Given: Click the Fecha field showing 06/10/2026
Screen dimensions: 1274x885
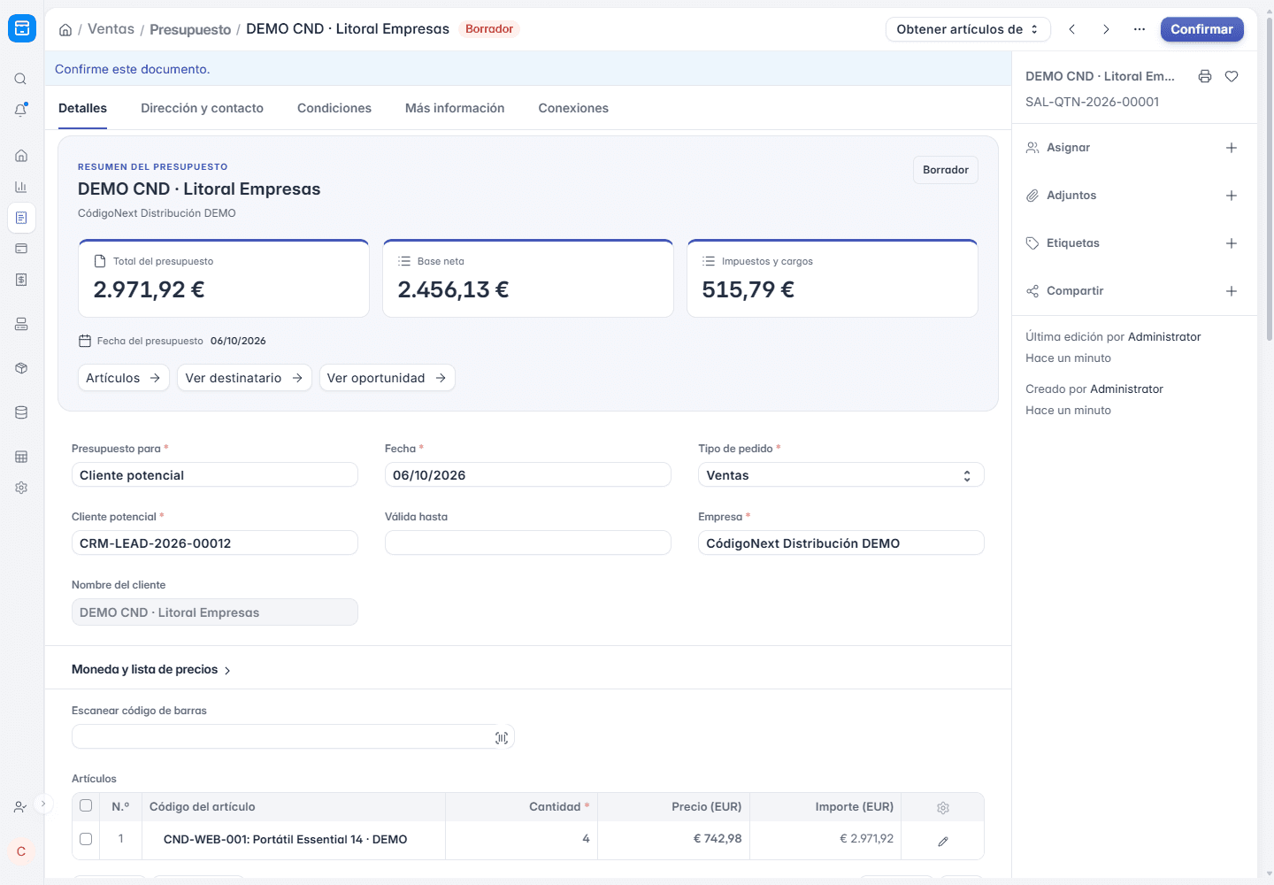Looking at the screenshot, I should (528, 475).
